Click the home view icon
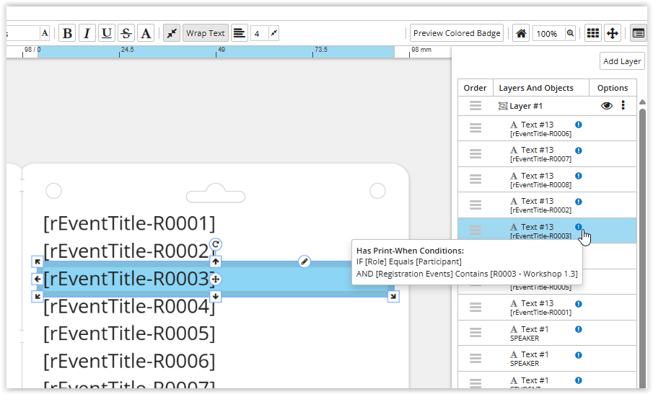This screenshot has width=653, height=394. pyautogui.click(x=521, y=33)
